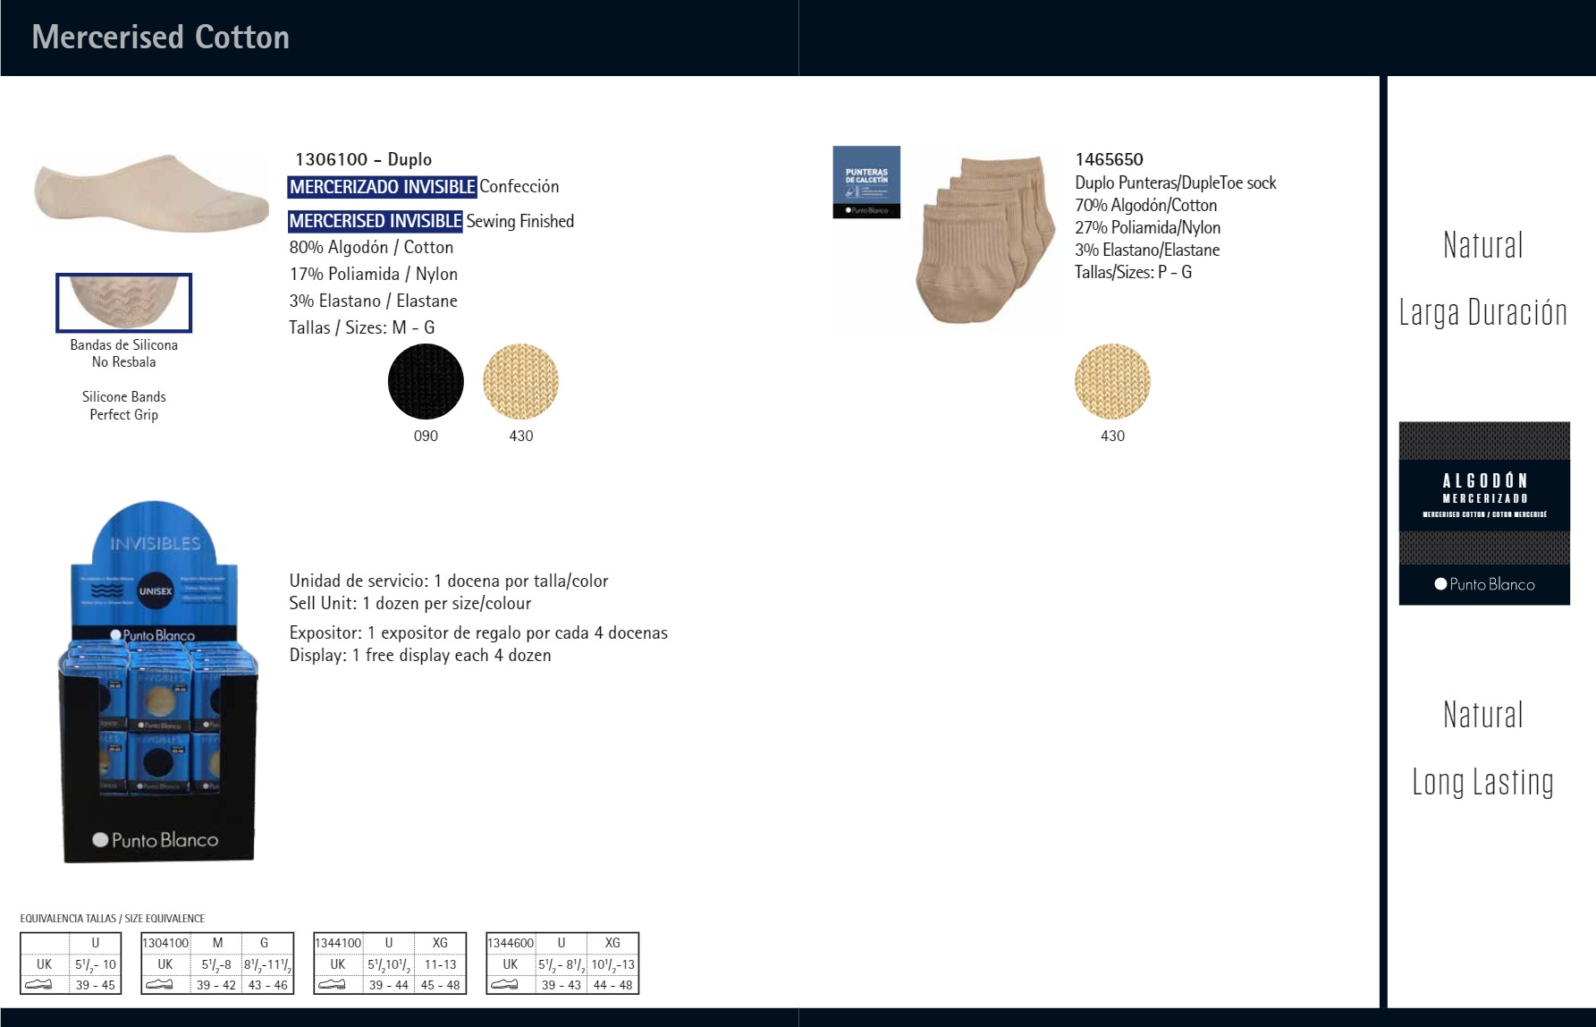1596x1027 pixels.
Task: Pick the 430 swatch under Duplo Punteras
Action: coord(1112,382)
